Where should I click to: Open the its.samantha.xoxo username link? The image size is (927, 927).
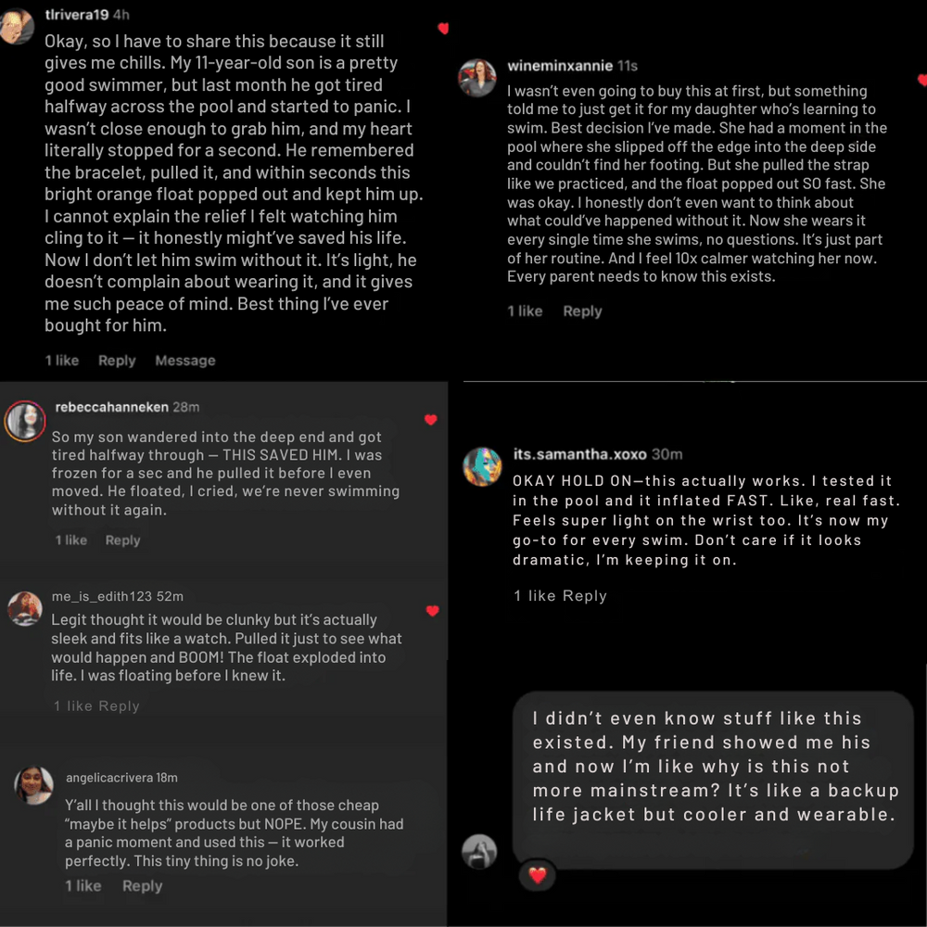(580, 454)
